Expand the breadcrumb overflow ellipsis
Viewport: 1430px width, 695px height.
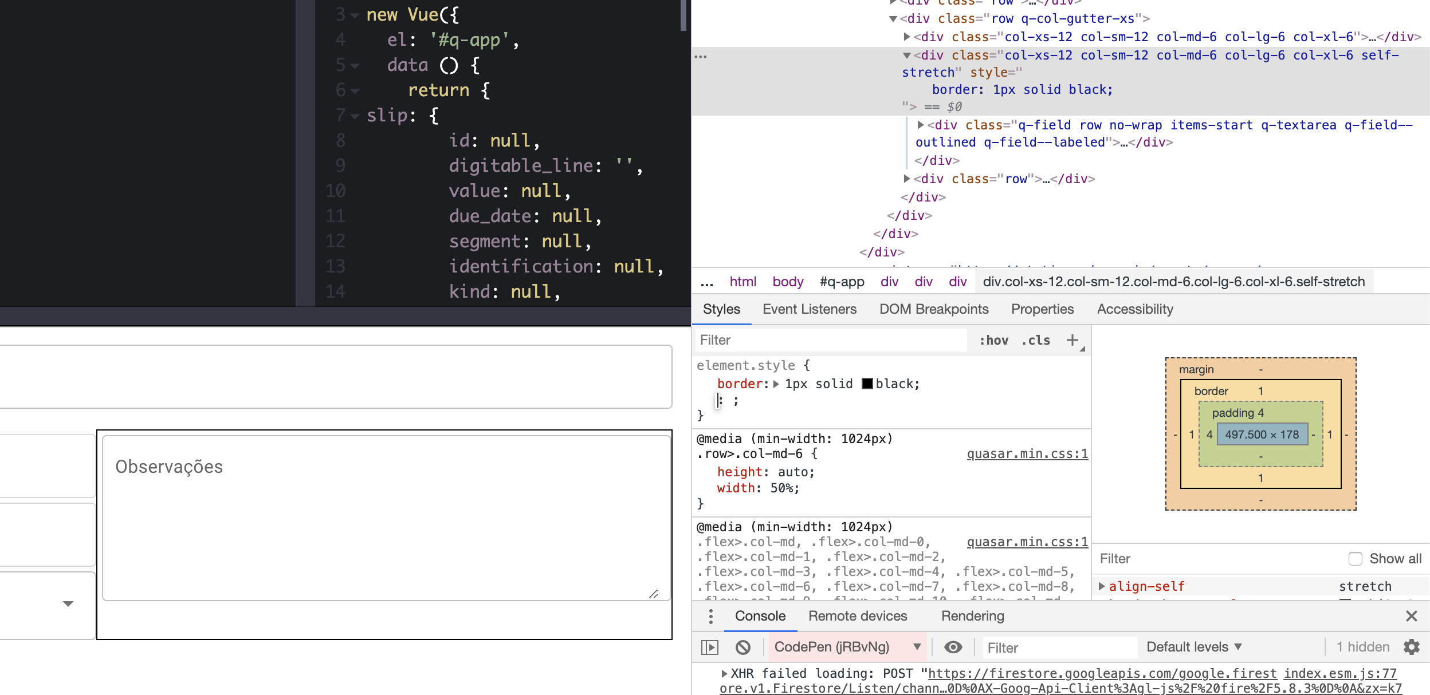tap(707, 281)
